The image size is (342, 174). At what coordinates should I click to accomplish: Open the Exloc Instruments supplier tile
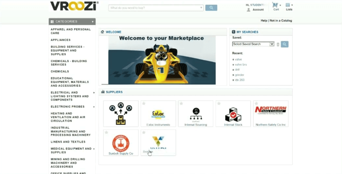[158, 113]
